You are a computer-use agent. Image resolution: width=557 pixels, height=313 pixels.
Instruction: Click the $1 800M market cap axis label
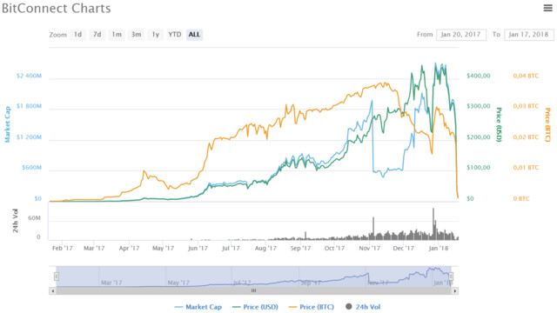[29, 106]
